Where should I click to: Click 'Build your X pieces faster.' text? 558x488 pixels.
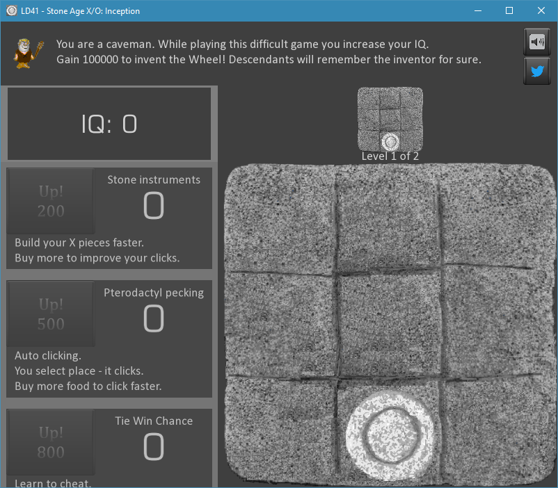[79, 243]
